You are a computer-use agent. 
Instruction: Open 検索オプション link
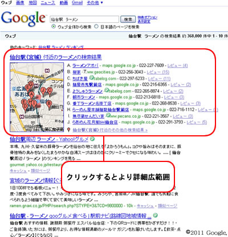pos(148,18)
